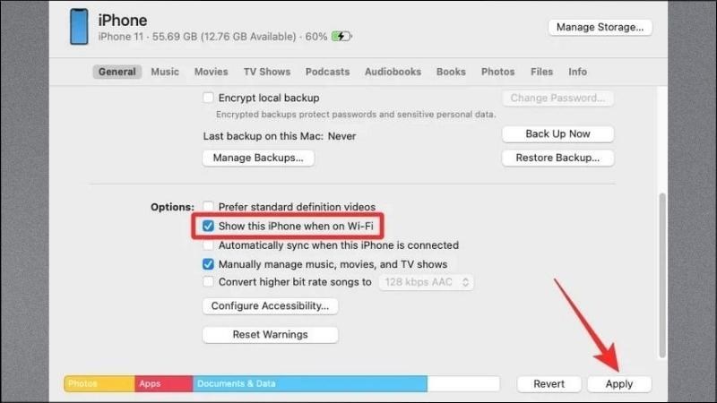Click the vertical scrollbar thumb
Screen dimensions: 717x403
pyautogui.click(x=662, y=276)
